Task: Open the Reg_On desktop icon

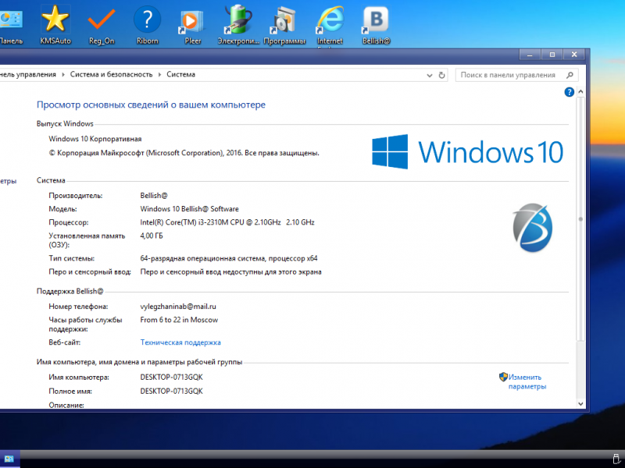Action: point(102,24)
